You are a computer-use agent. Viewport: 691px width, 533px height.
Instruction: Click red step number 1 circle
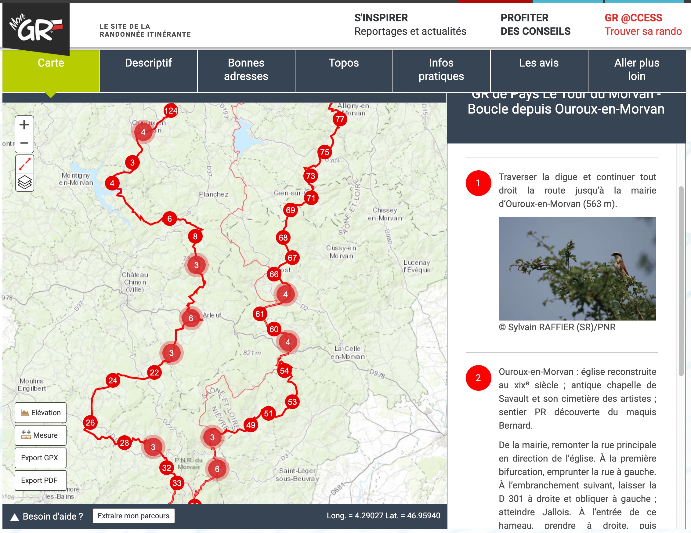[x=478, y=183]
